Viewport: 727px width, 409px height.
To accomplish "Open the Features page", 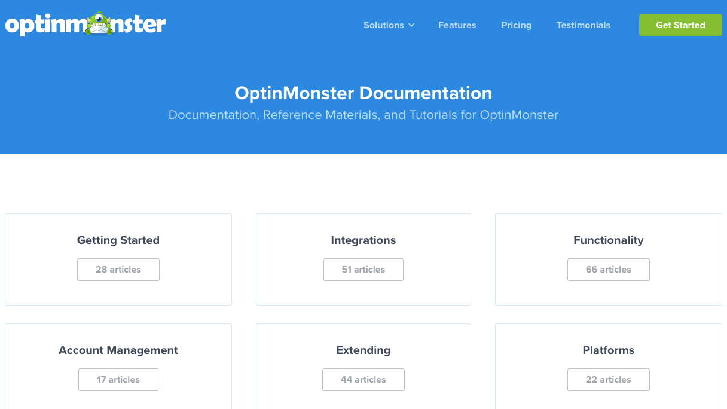I will [457, 25].
